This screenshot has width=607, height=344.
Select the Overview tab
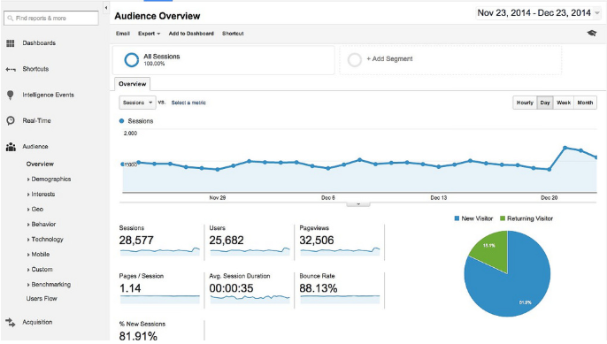click(x=133, y=84)
